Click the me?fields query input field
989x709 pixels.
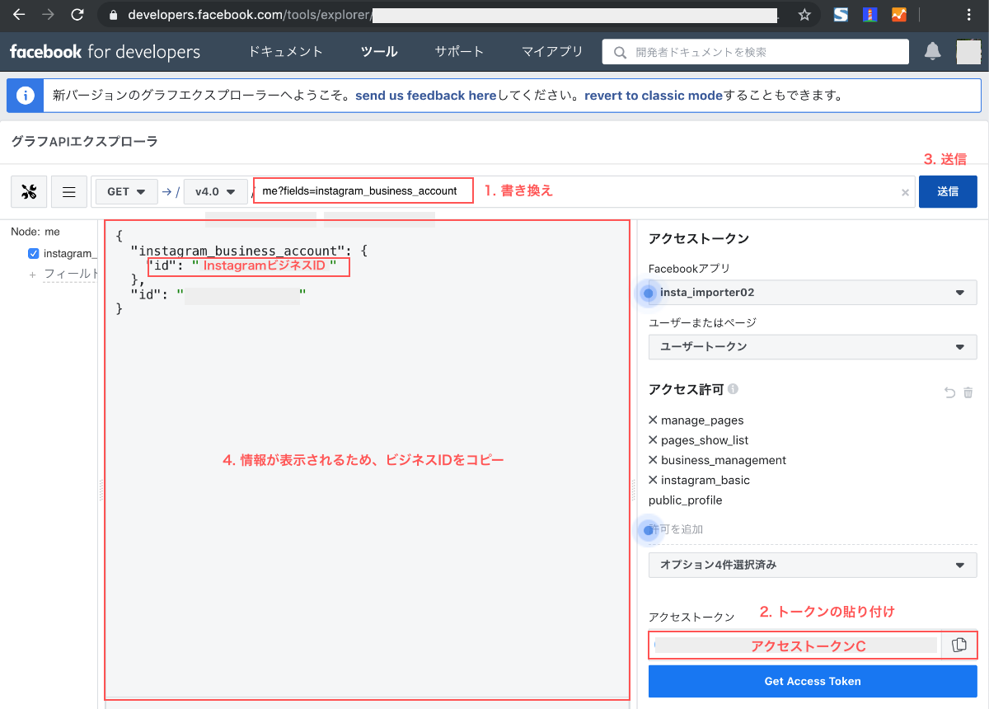pos(363,190)
